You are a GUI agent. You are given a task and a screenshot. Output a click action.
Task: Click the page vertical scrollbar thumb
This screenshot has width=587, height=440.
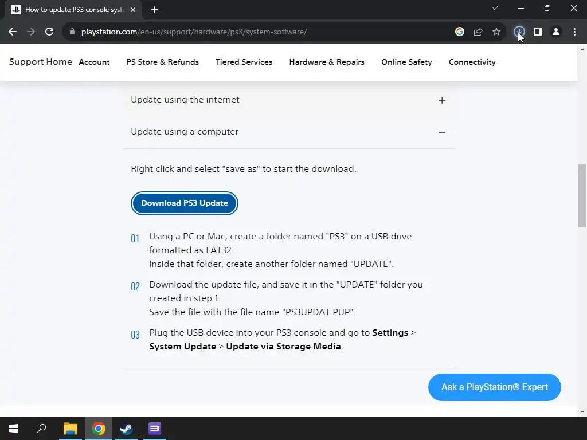tap(582, 196)
